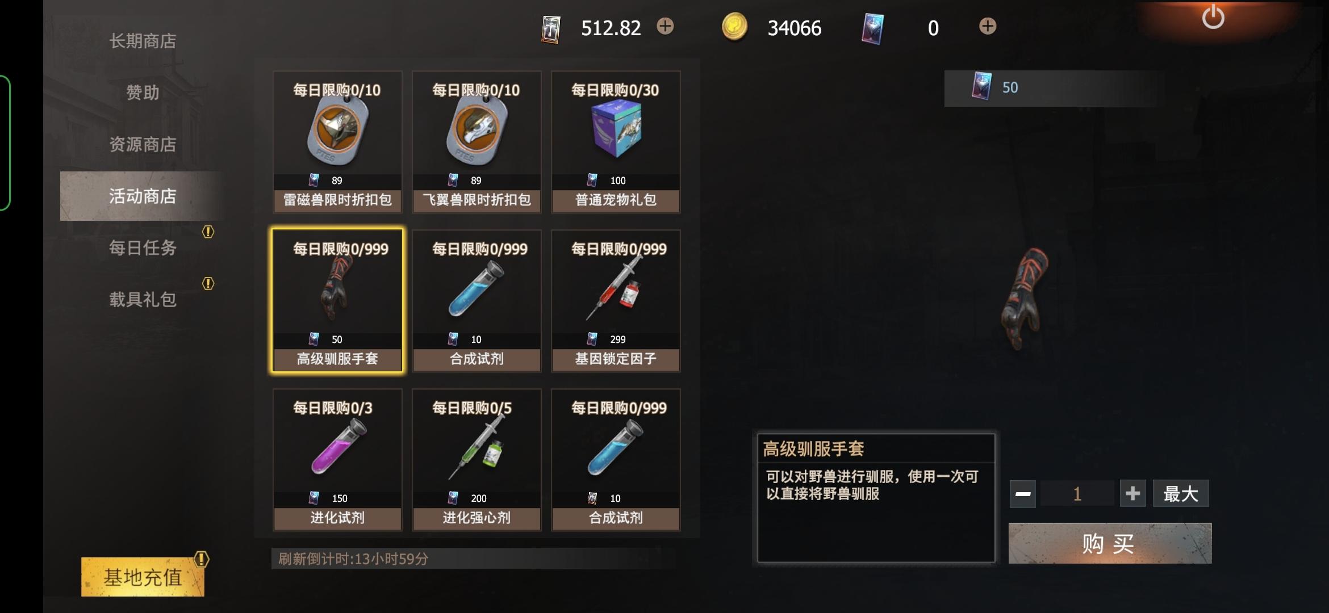Choose the 基因锁定因子 syringe item
1329x613 pixels.
(x=616, y=301)
